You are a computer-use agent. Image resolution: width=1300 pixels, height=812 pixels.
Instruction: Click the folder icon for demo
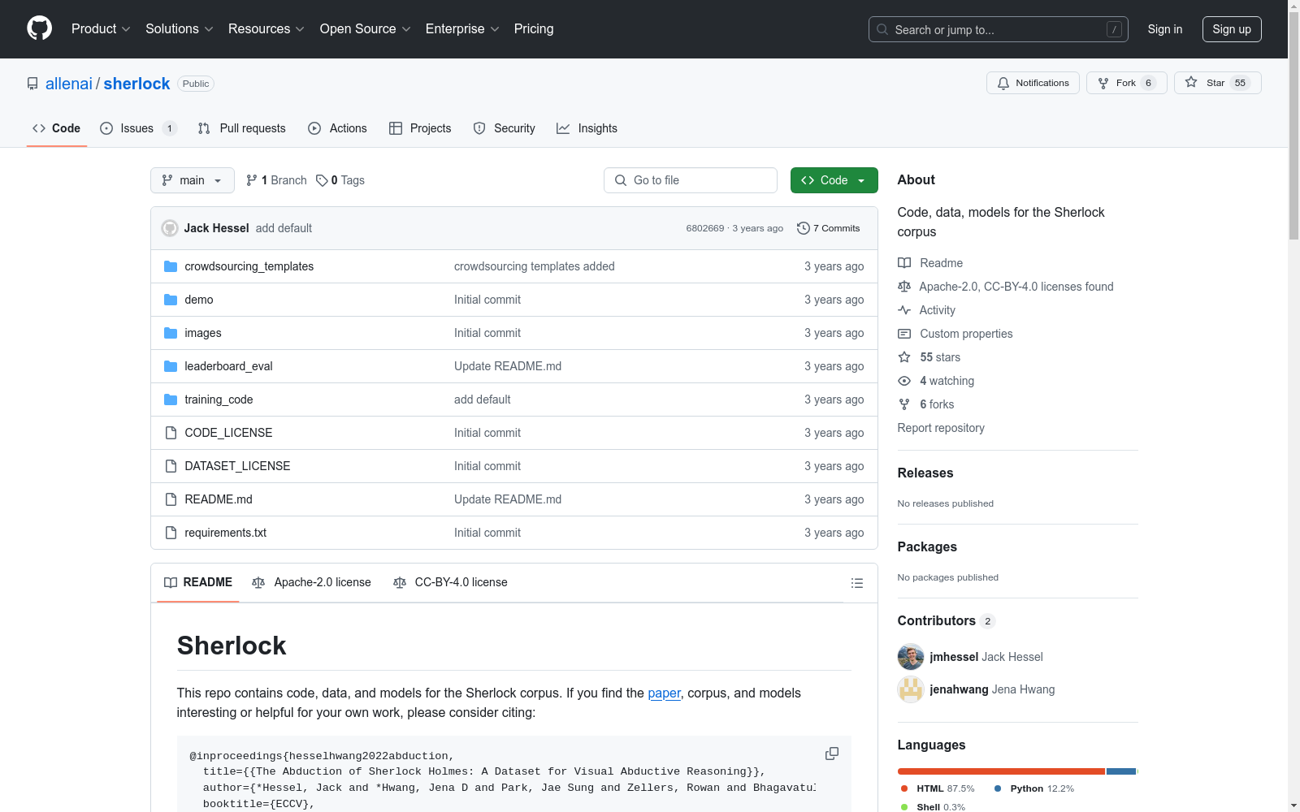(x=171, y=300)
